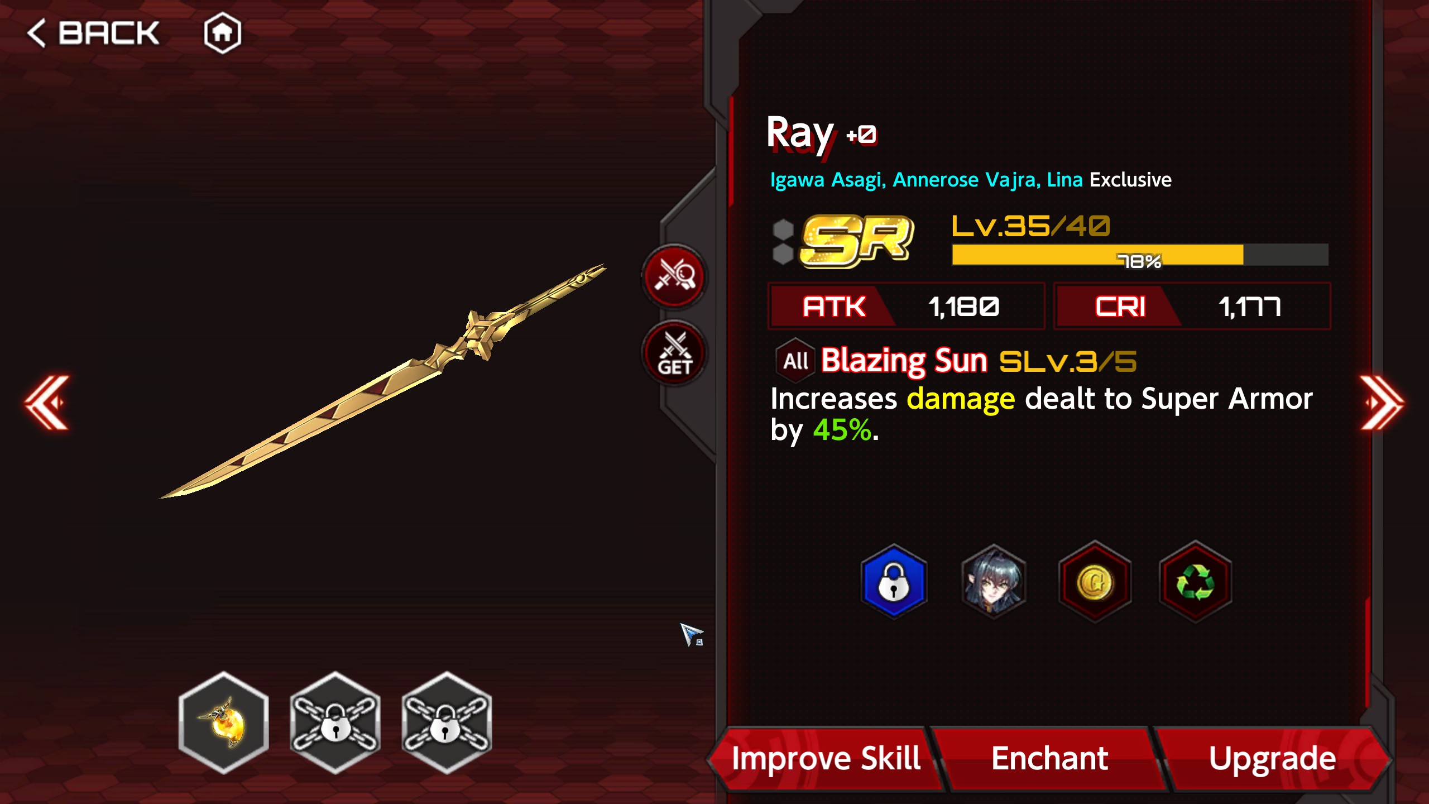Open the Enchant tab
Viewport: 1429px width, 804px height.
click(1049, 758)
